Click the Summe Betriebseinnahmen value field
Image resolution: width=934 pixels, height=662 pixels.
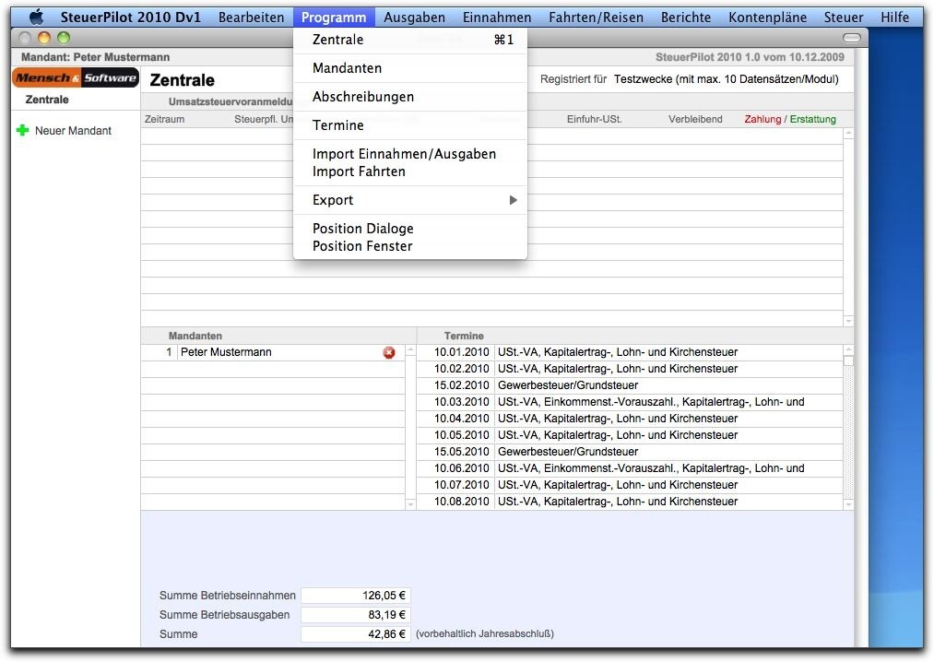[x=355, y=596]
